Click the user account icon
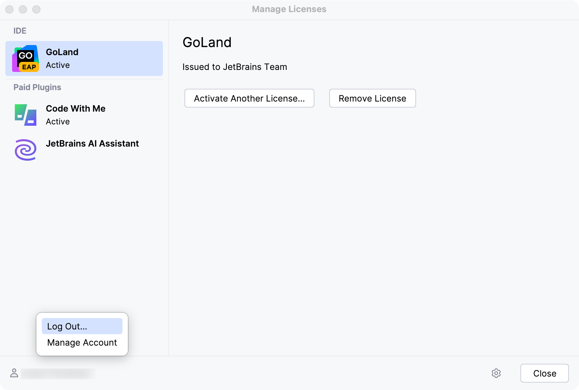Screen dimensions: 579x390 [x=14, y=373]
